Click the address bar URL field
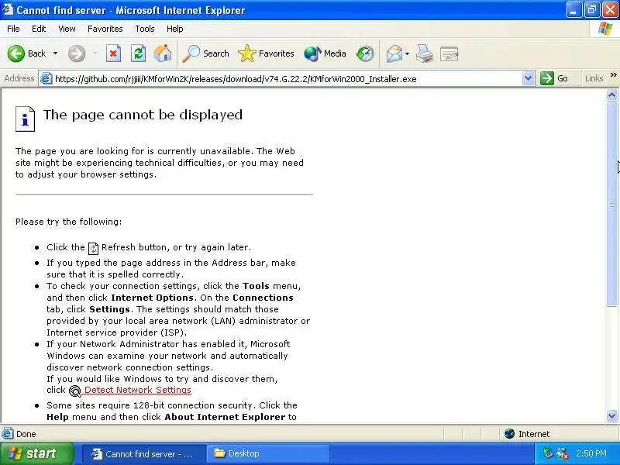This screenshot has width=620, height=465. (288, 79)
